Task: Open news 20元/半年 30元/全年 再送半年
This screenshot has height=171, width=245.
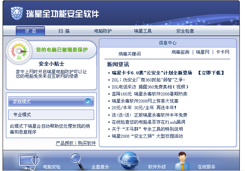Action: click(144, 108)
